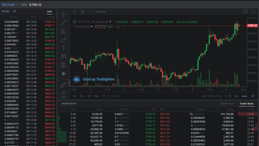This screenshot has width=259, height=146.
Task: Click the 9,799.10 USD header price
Action: (x=35, y=4)
